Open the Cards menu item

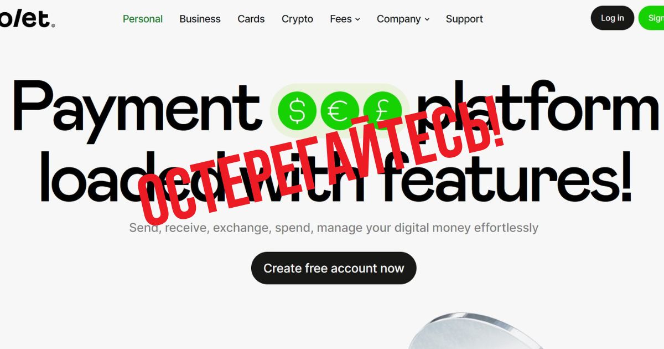coord(251,19)
